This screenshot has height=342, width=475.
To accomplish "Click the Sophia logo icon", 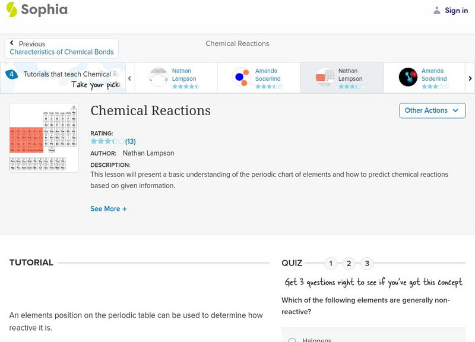I will pyautogui.click(x=11, y=9).
